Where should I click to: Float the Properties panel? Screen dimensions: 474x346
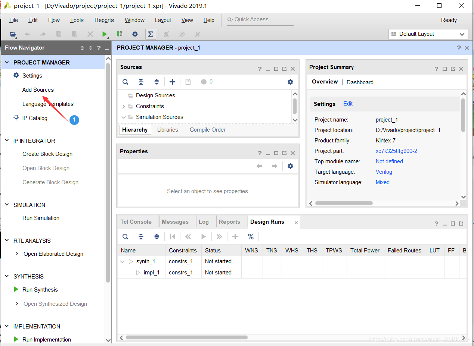pyautogui.click(x=285, y=153)
